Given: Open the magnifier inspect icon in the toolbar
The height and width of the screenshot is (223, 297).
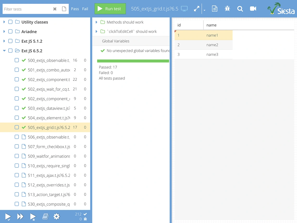Looking at the screenshot, I should 240,9.
